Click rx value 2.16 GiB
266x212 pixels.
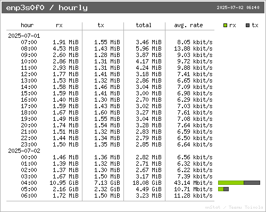(x=65, y=189)
